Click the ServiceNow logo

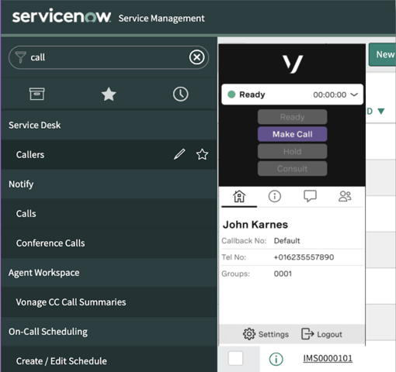click(61, 16)
